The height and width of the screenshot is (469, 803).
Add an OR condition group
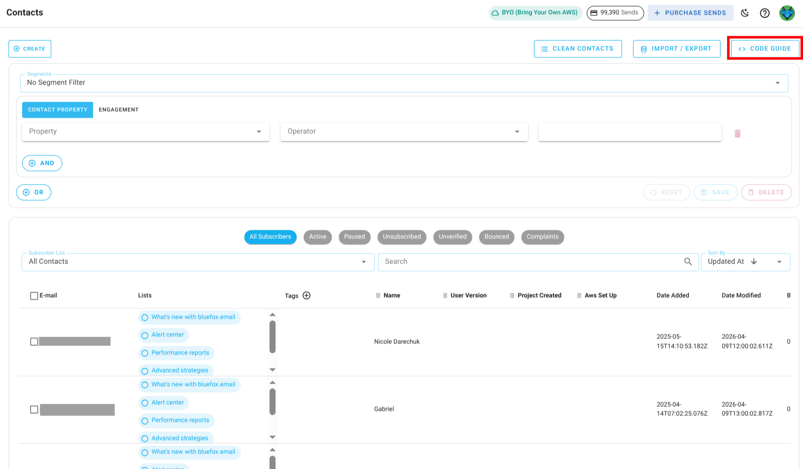[x=34, y=193]
